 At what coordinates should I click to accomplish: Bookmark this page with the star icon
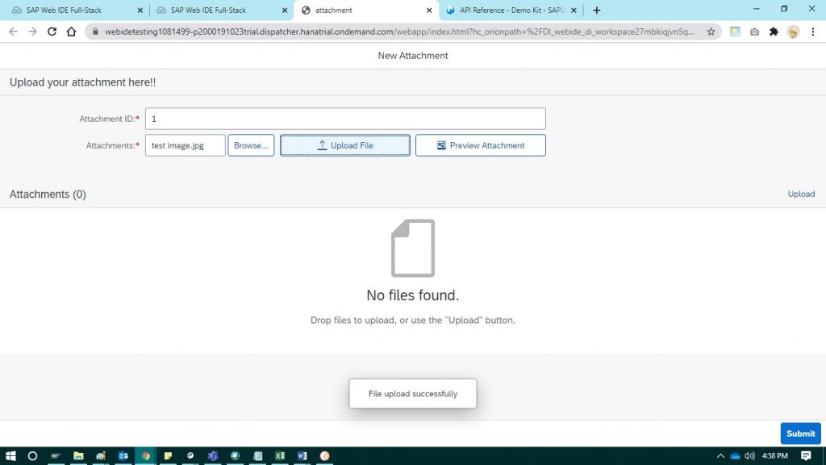711,31
